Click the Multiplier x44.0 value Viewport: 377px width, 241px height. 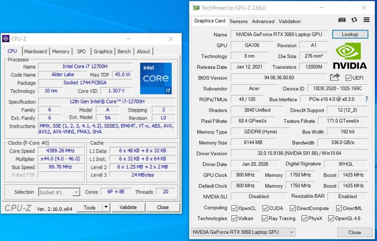[x=60, y=159]
